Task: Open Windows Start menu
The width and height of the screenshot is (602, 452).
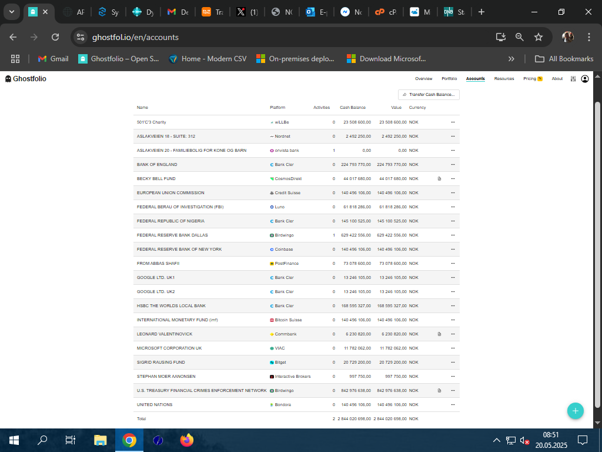Action: click(14, 440)
